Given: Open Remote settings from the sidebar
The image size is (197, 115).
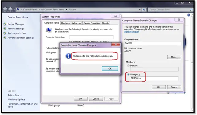Looking at the screenshot, I should (16, 29).
